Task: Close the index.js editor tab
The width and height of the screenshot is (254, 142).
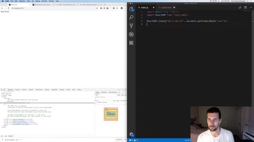Action: pos(154,7)
